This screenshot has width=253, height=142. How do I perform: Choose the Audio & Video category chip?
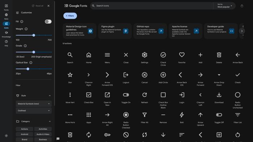tap(43, 134)
